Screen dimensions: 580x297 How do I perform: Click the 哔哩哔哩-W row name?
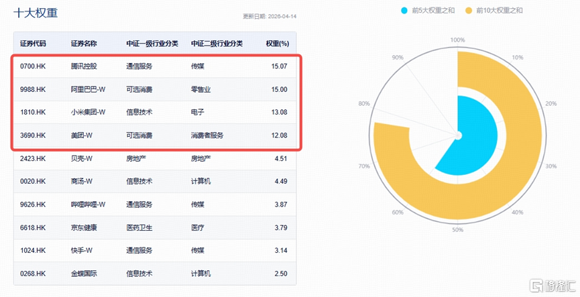88,204
